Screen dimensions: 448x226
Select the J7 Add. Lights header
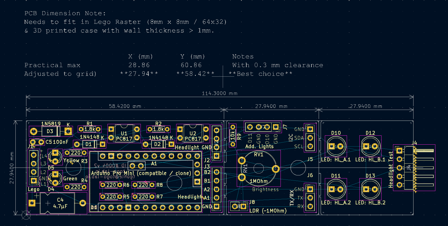click(x=263, y=127)
